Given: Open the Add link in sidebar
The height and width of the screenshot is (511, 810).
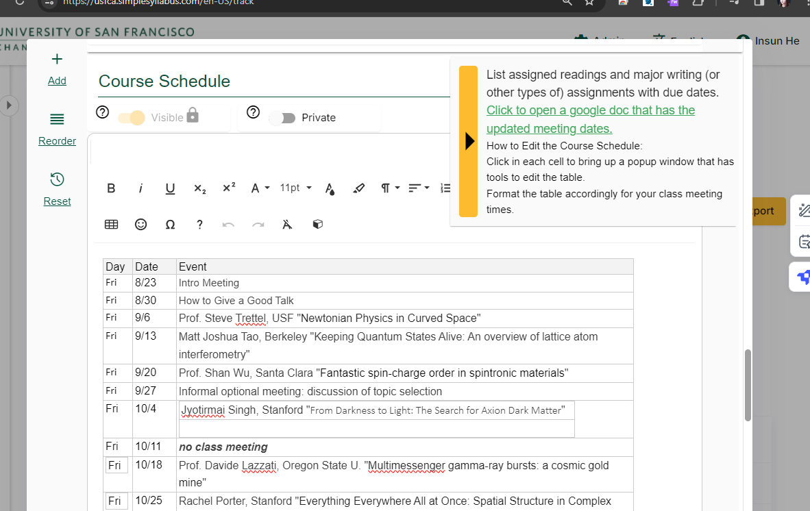Looking at the screenshot, I should (x=57, y=81).
